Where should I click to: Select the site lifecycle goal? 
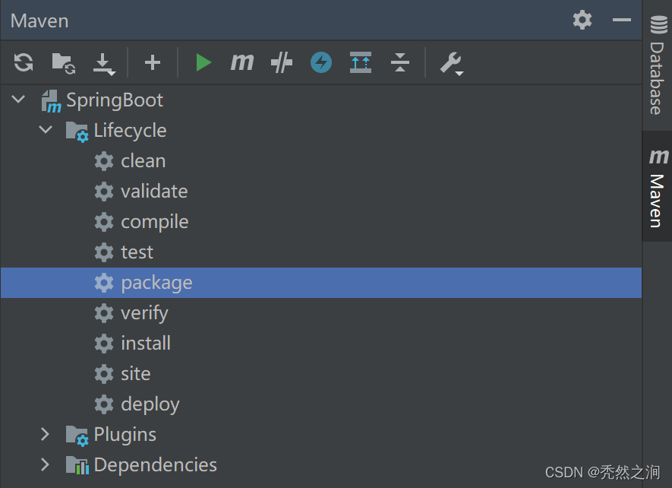tap(321, 374)
